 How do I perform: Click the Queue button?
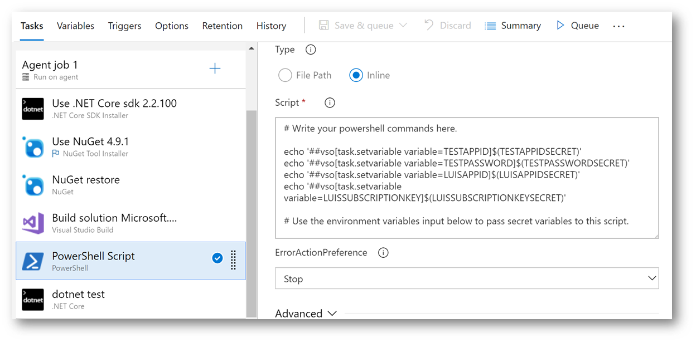coord(577,26)
